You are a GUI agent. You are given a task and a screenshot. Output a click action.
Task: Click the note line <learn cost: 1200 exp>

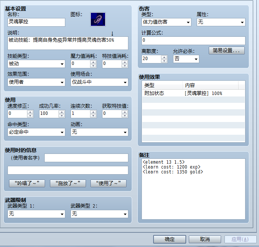click(x=172, y=167)
